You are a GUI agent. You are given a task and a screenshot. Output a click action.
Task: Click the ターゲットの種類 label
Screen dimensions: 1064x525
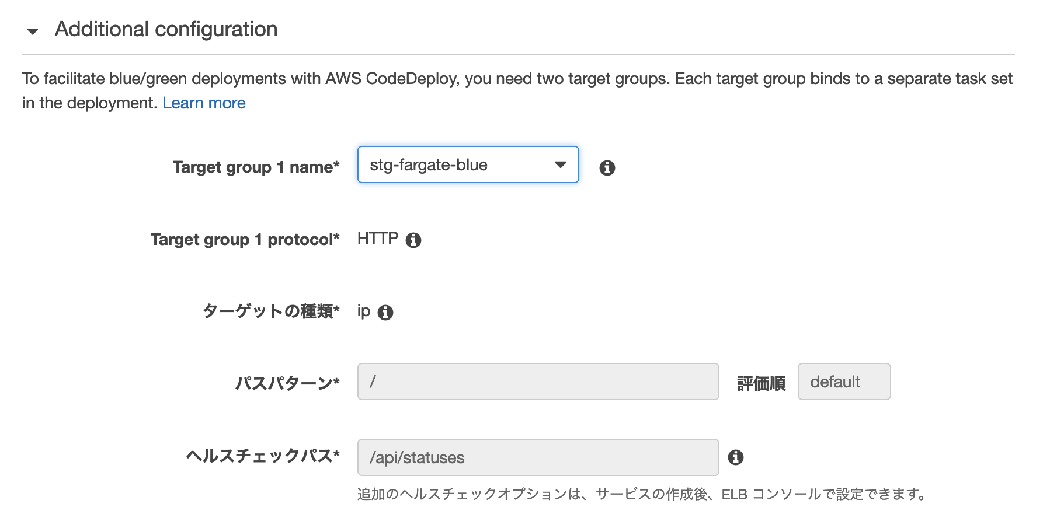coord(270,311)
